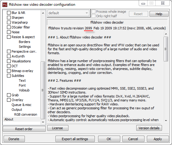Click filter list scroll down arrow
The height and width of the screenshot is (145, 172).
[43, 122]
